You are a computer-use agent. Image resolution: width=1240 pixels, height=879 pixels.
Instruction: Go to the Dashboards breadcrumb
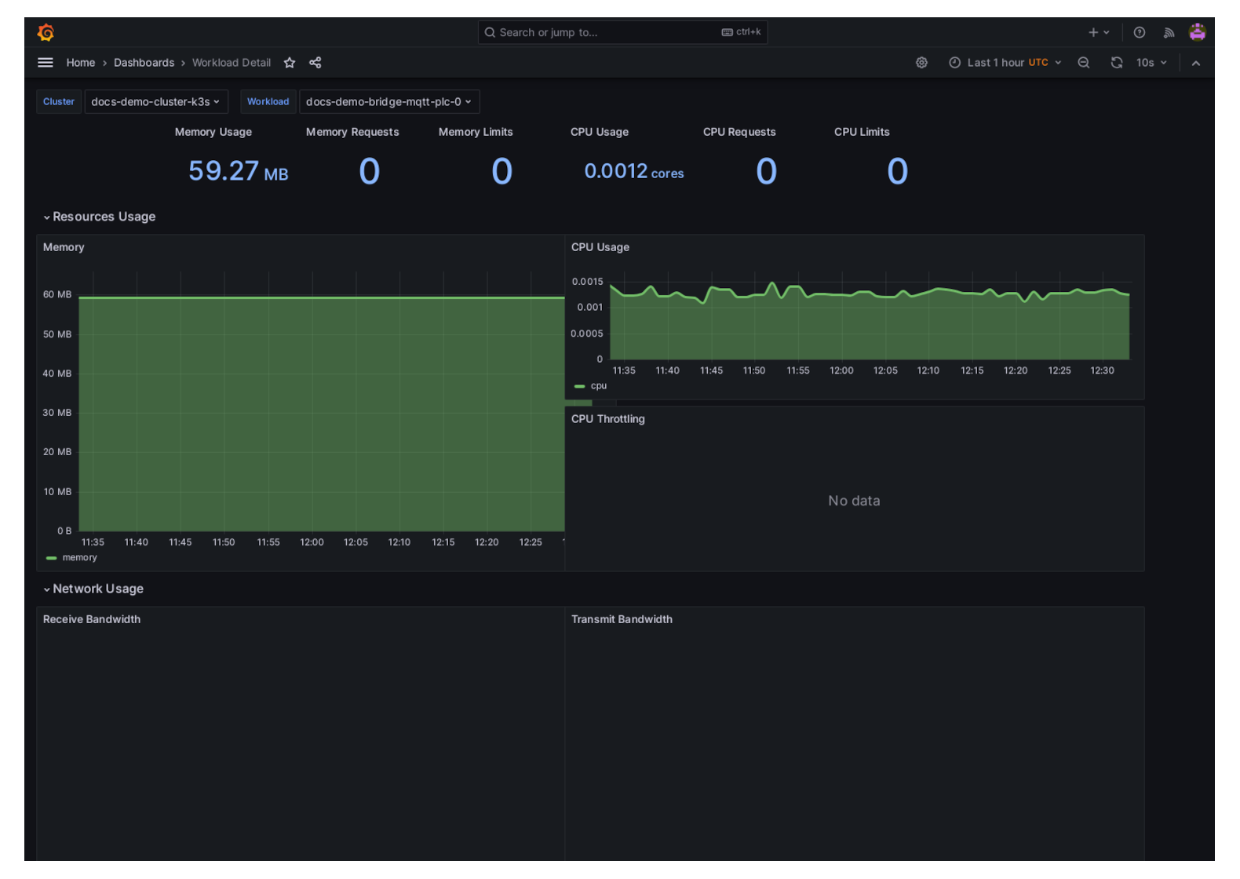(144, 63)
